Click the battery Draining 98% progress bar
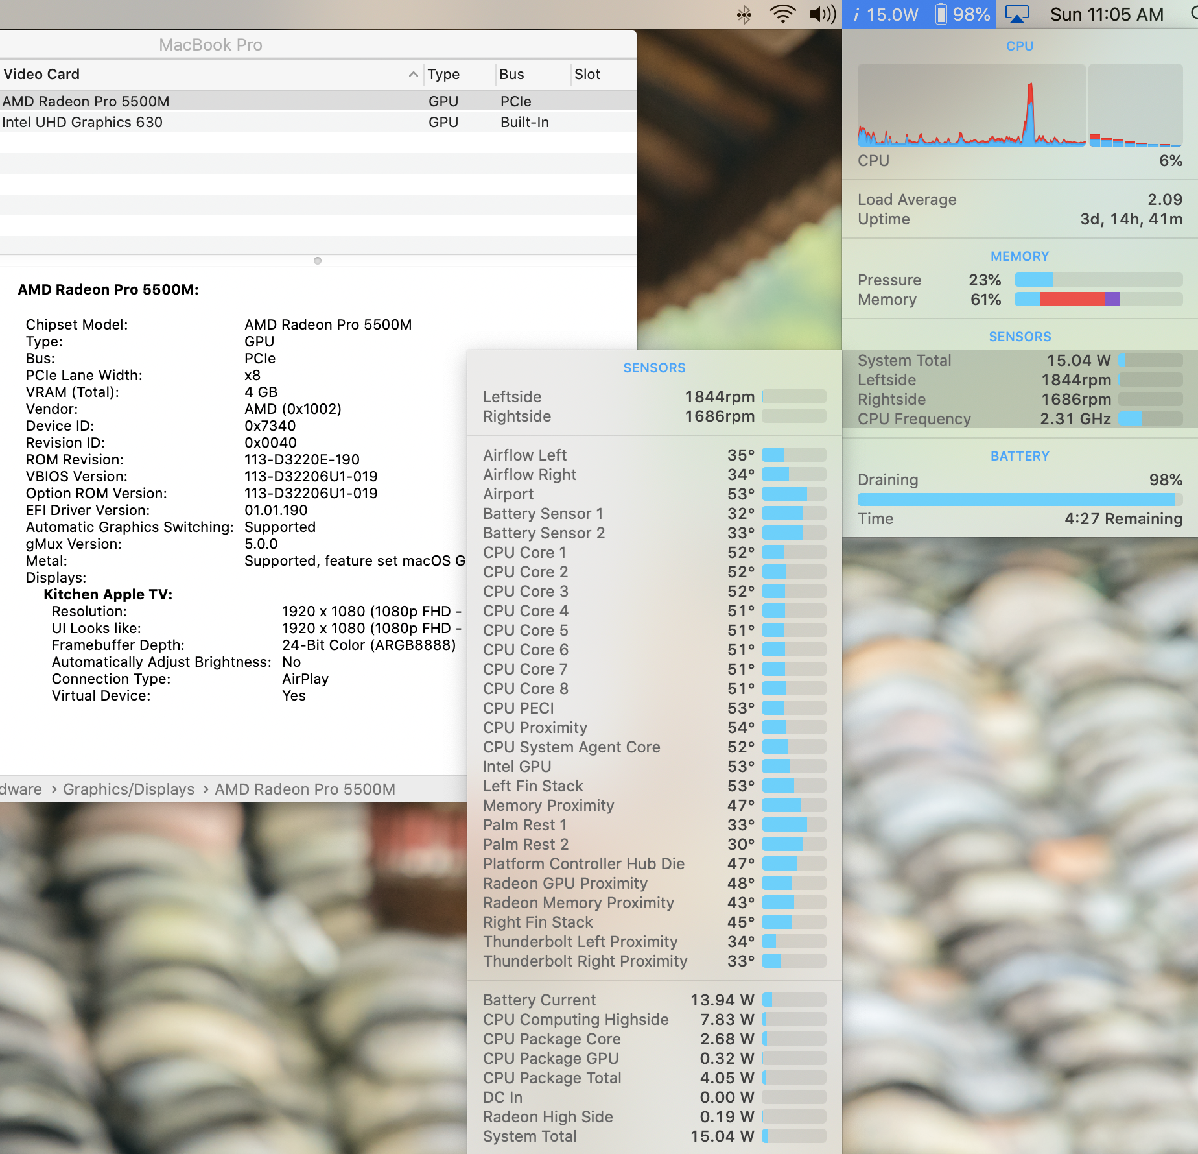The width and height of the screenshot is (1198, 1154). [1020, 499]
